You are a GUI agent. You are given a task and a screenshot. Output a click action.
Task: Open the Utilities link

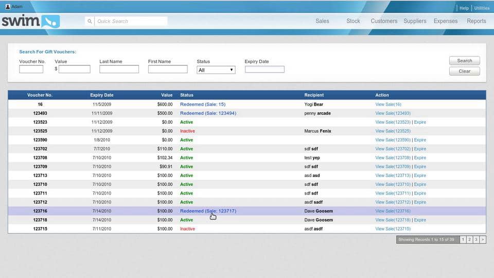click(482, 8)
